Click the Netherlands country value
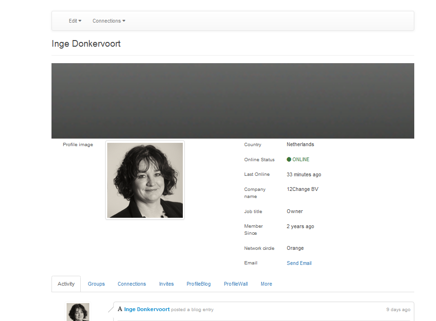 300,144
